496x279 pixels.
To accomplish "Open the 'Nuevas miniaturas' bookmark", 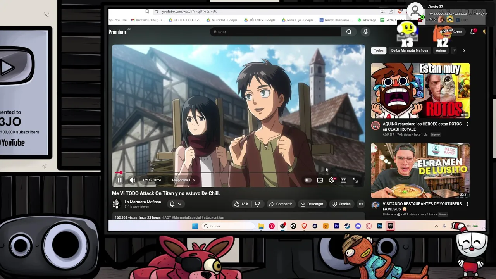I will [336, 20].
